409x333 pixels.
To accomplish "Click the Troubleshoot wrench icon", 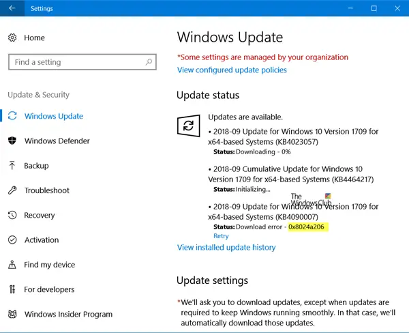I will point(12,190).
